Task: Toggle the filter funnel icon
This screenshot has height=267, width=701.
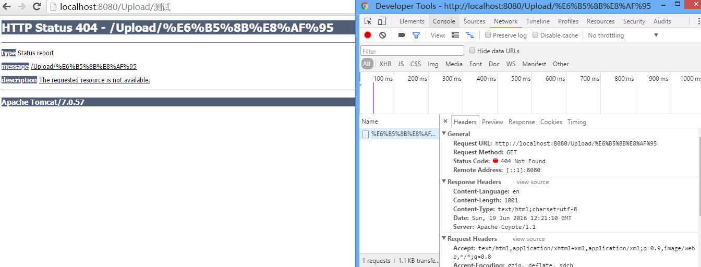Action: (416, 35)
